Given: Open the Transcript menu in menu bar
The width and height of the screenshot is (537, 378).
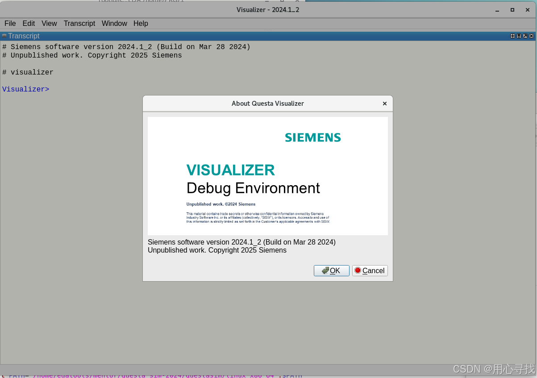Looking at the screenshot, I should pyautogui.click(x=79, y=23).
